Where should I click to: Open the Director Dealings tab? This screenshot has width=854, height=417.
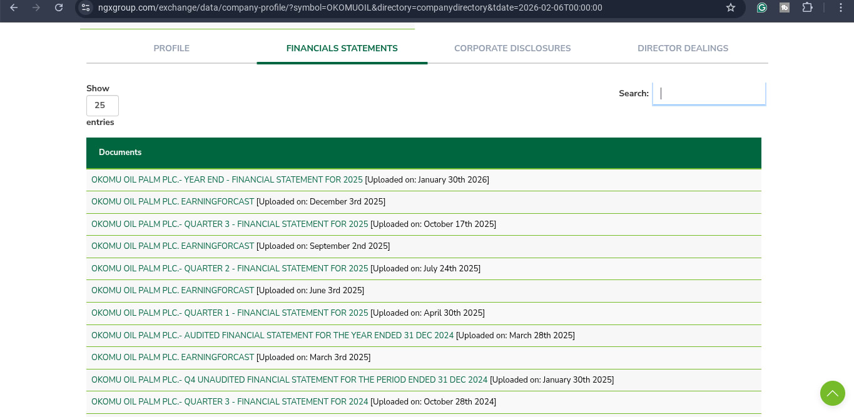coord(683,48)
